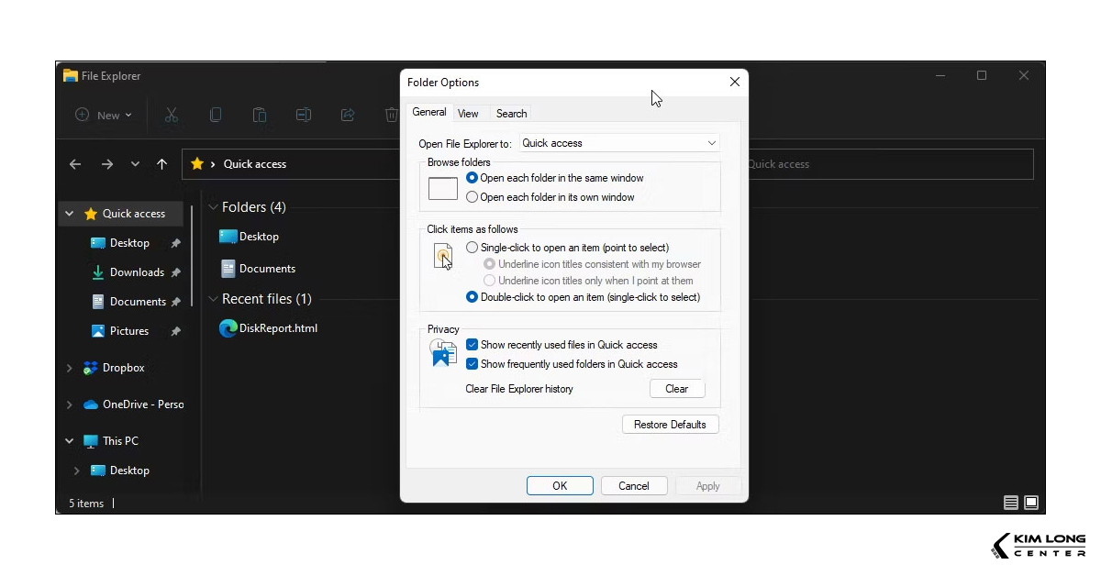This screenshot has height=576, width=1101.
Task: Open the New menu in File Explorer
Action: point(103,115)
